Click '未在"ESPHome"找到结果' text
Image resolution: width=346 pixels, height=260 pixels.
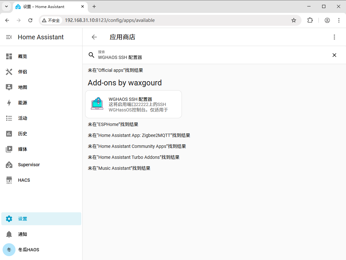tap(113, 124)
